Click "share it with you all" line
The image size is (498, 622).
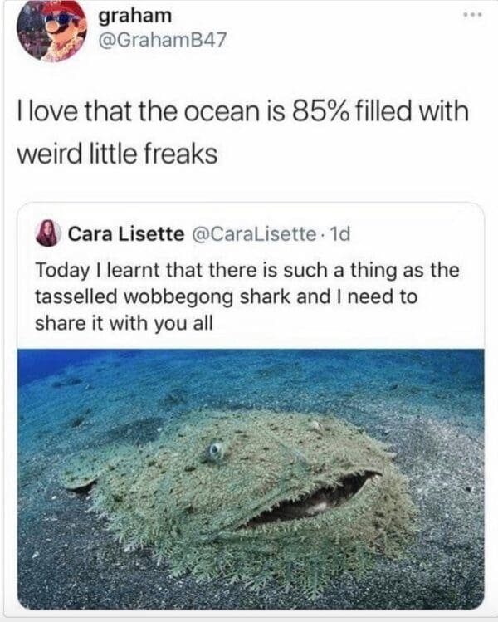tap(124, 323)
